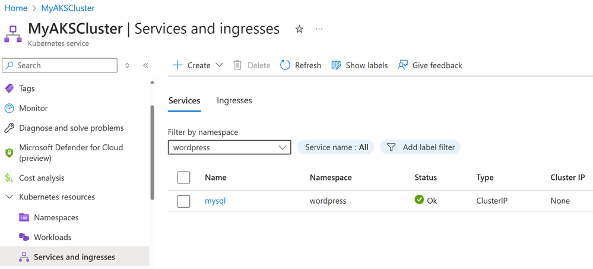The width and height of the screenshot is (593, 269).
Task: Click the Services and ingresses sidebar icon
Action: [x=24, y=257]
